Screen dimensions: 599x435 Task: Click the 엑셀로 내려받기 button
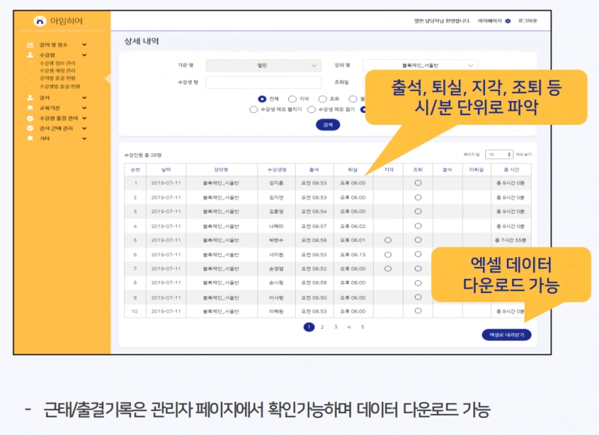(x=507, y=336)
